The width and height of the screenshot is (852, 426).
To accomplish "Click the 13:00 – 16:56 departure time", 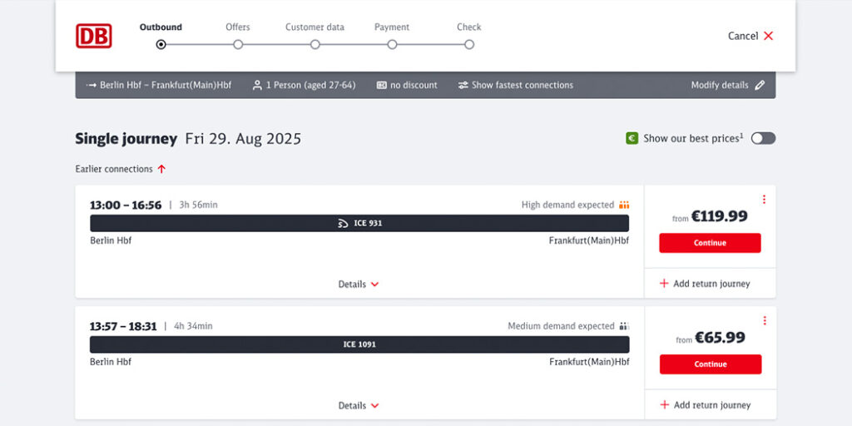I will (126, 205).
